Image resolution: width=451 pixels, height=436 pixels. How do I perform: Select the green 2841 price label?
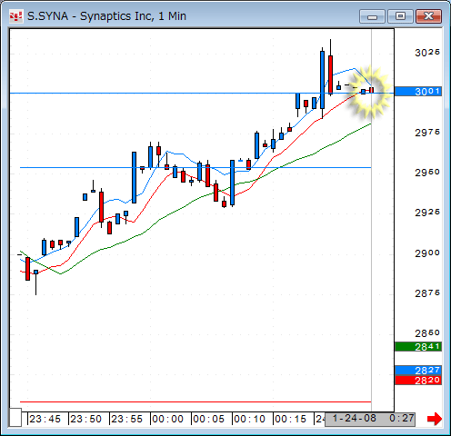(x=418, y=346)
